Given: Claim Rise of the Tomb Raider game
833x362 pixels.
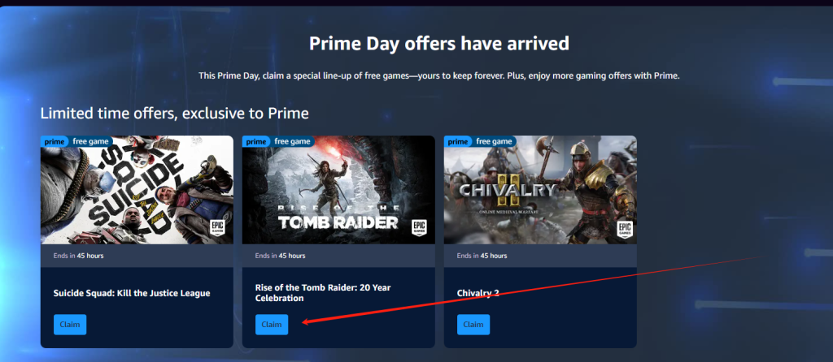Looking at the screenshot, I should [x=272, y=325].
